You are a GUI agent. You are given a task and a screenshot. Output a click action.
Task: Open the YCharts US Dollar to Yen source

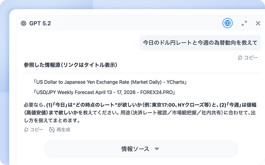pyautogui.click(x=110, y=82)
